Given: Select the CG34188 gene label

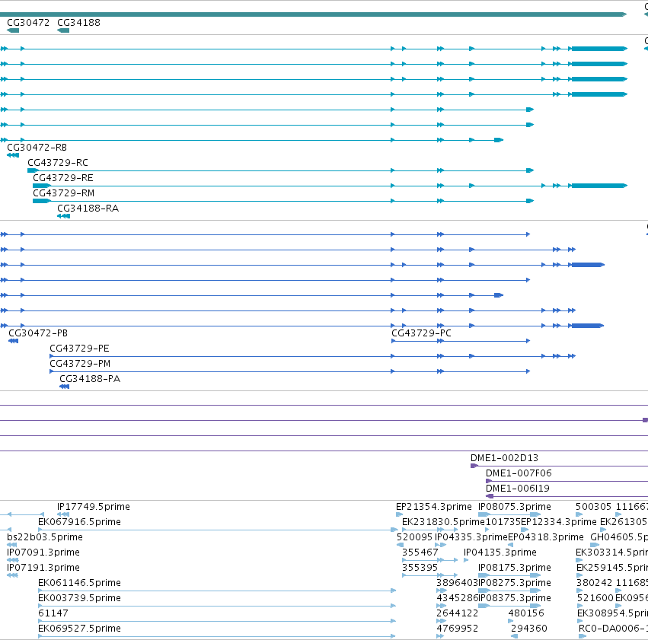Looking at the screenshot, I should [78, 23].
